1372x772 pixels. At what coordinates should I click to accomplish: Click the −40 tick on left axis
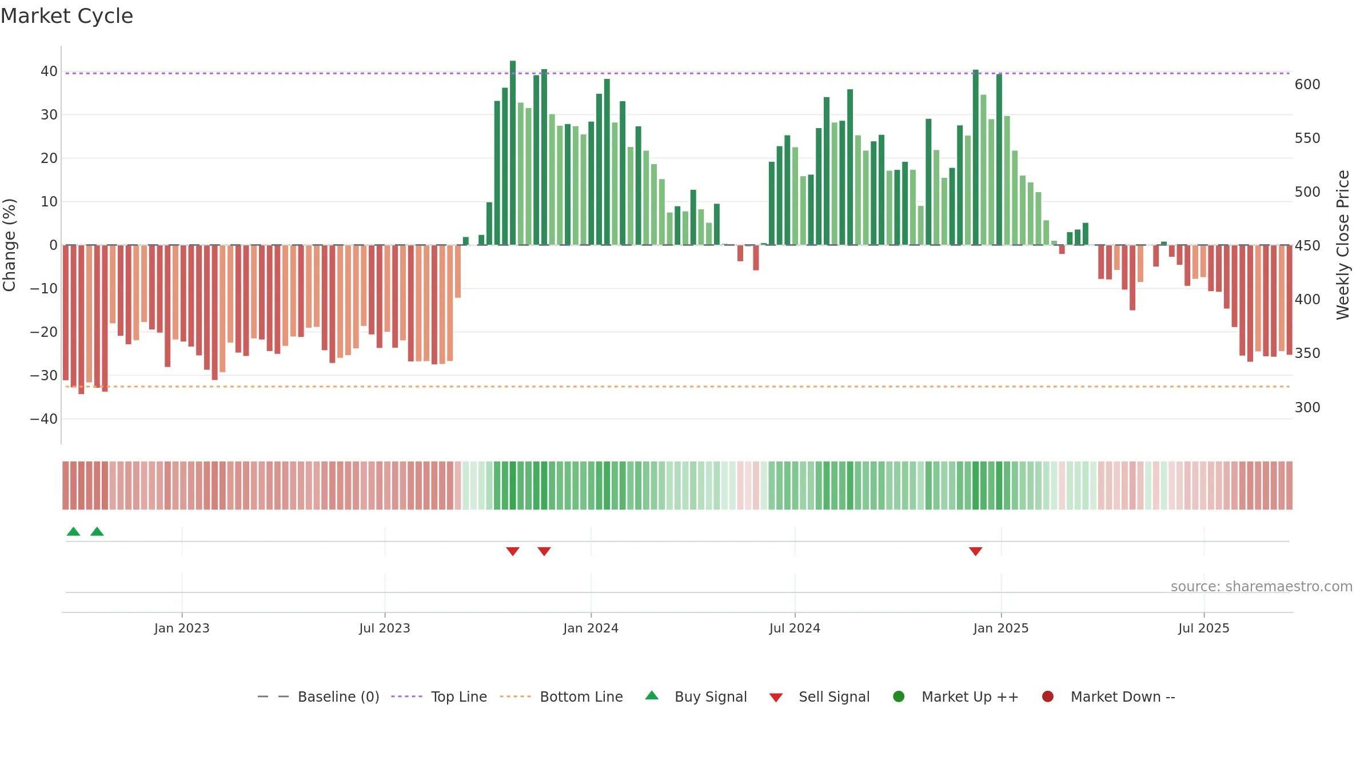pos(44,419)
